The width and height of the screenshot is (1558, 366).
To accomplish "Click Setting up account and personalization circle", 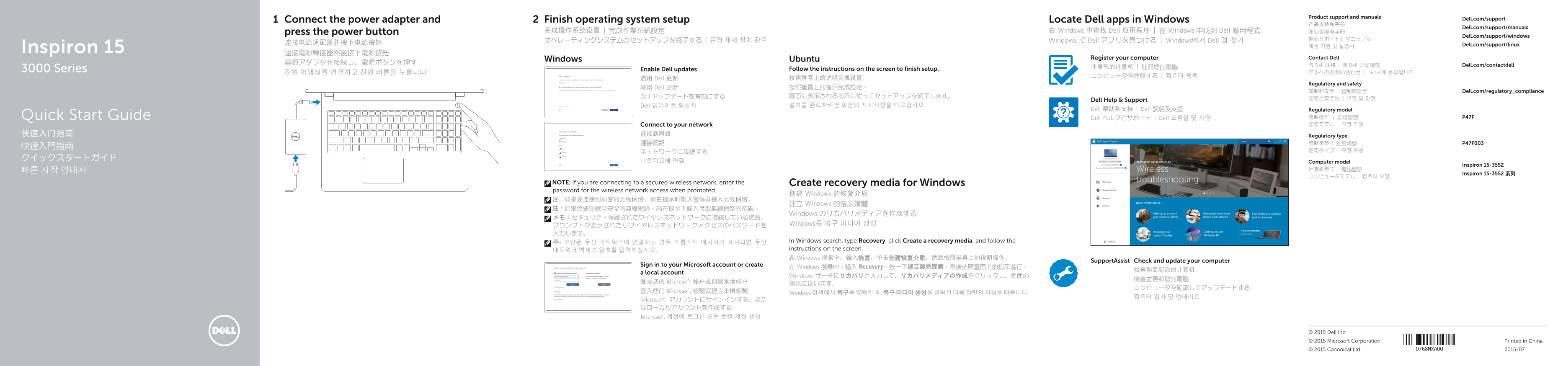I will tap(1143, 216).
